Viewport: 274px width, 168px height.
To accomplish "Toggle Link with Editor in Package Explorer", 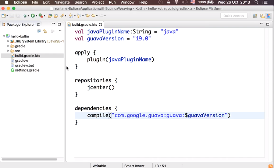I will (x=45, y=31).
